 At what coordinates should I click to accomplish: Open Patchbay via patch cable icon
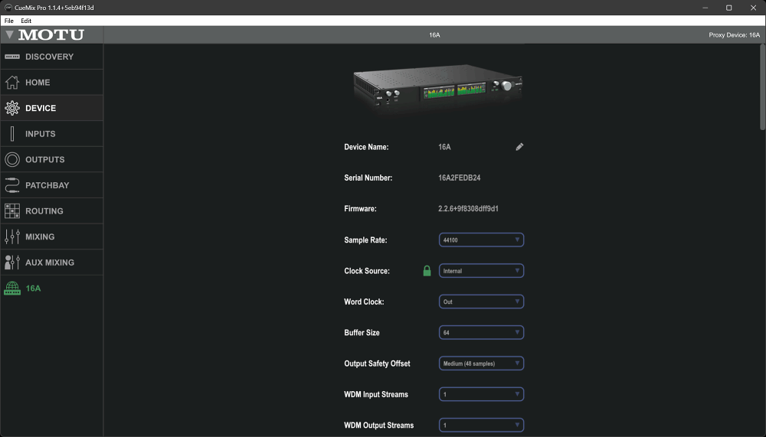point(12,185)
